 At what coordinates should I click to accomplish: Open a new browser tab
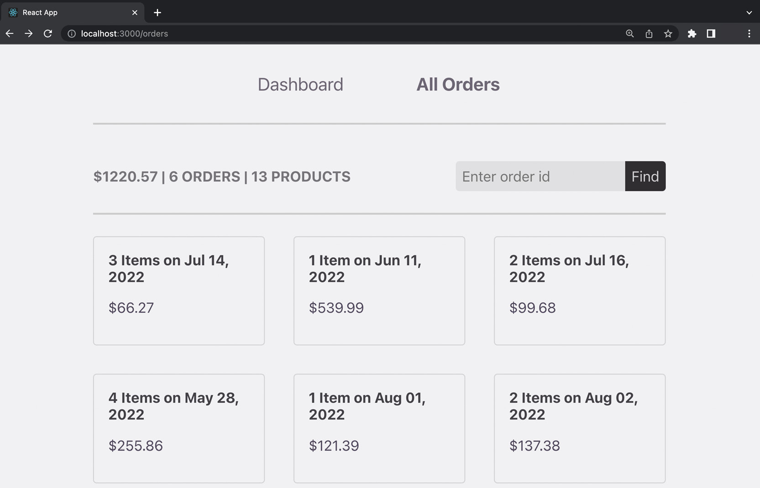(157, 12)
